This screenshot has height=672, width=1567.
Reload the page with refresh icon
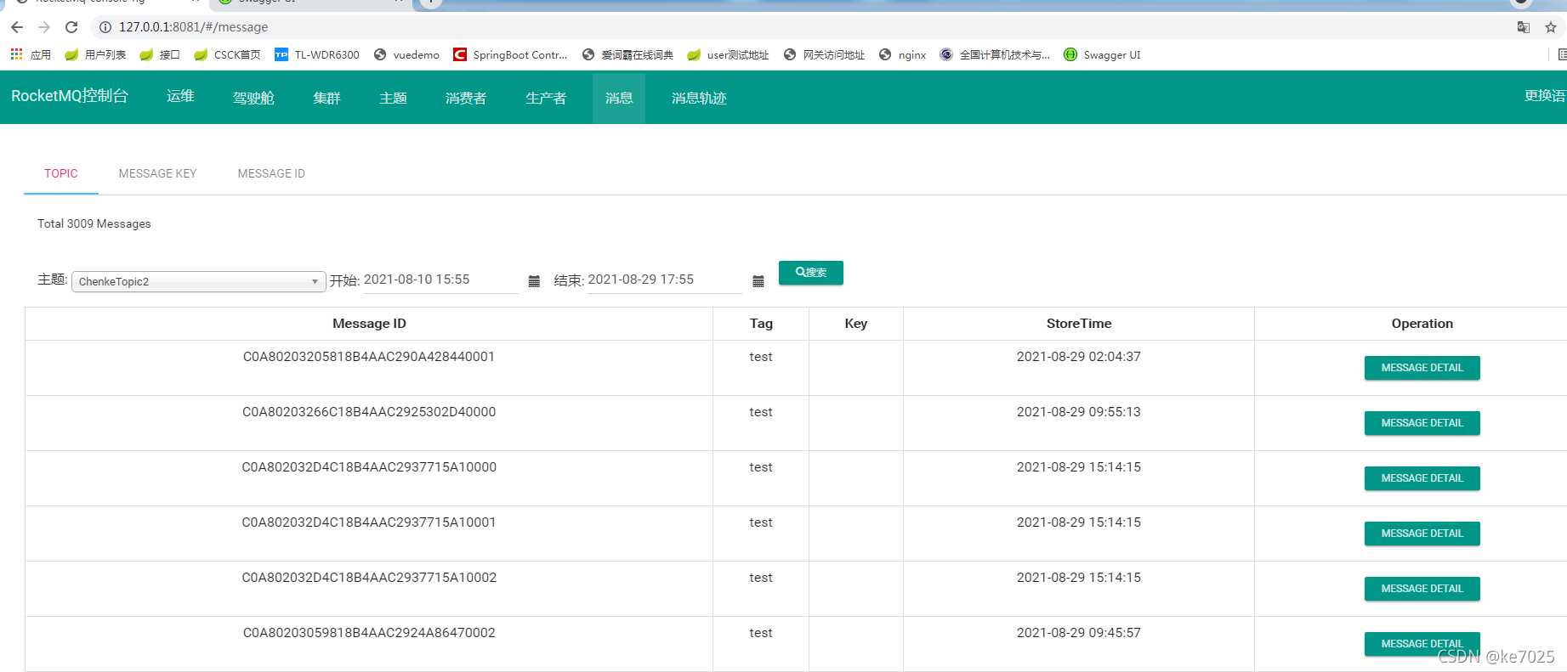click(71, 27)
